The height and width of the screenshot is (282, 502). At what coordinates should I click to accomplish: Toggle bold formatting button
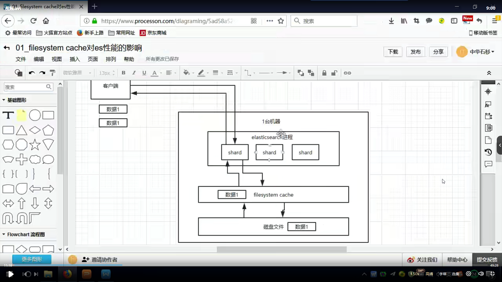tap(123, 73)
